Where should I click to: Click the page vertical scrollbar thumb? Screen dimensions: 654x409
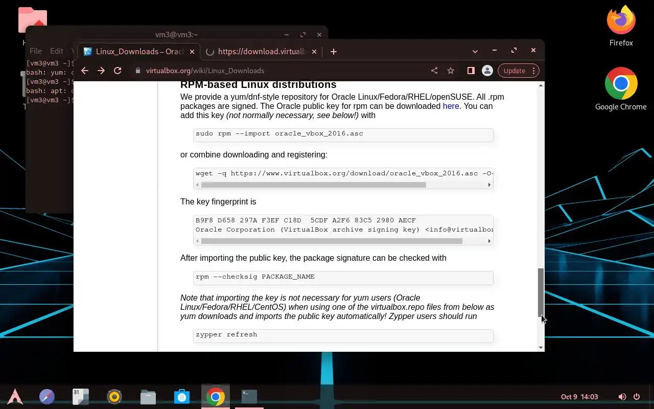pyautogui.click(x=541, y=292)
